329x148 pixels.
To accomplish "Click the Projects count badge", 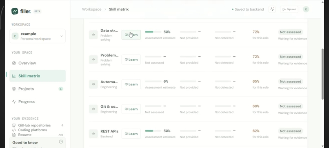I will point(61,89).
